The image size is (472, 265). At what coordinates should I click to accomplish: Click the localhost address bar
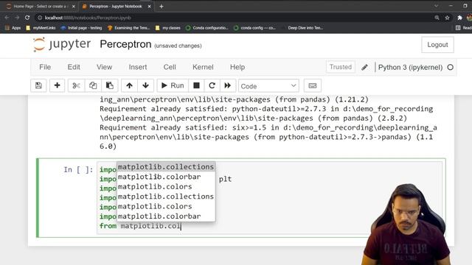pyautogui.click(x=235, y=18)
